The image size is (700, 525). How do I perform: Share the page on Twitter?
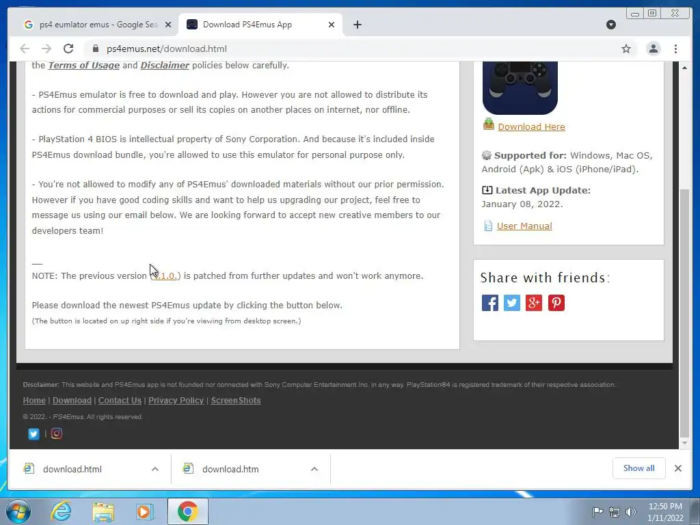[x=511, y=303]
